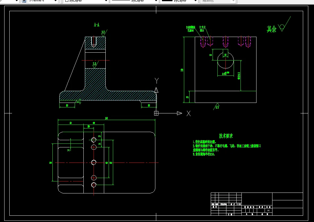Select the 1:1 scale cell in title block
This screenshot has width=314, height=222.
[269, 210]
